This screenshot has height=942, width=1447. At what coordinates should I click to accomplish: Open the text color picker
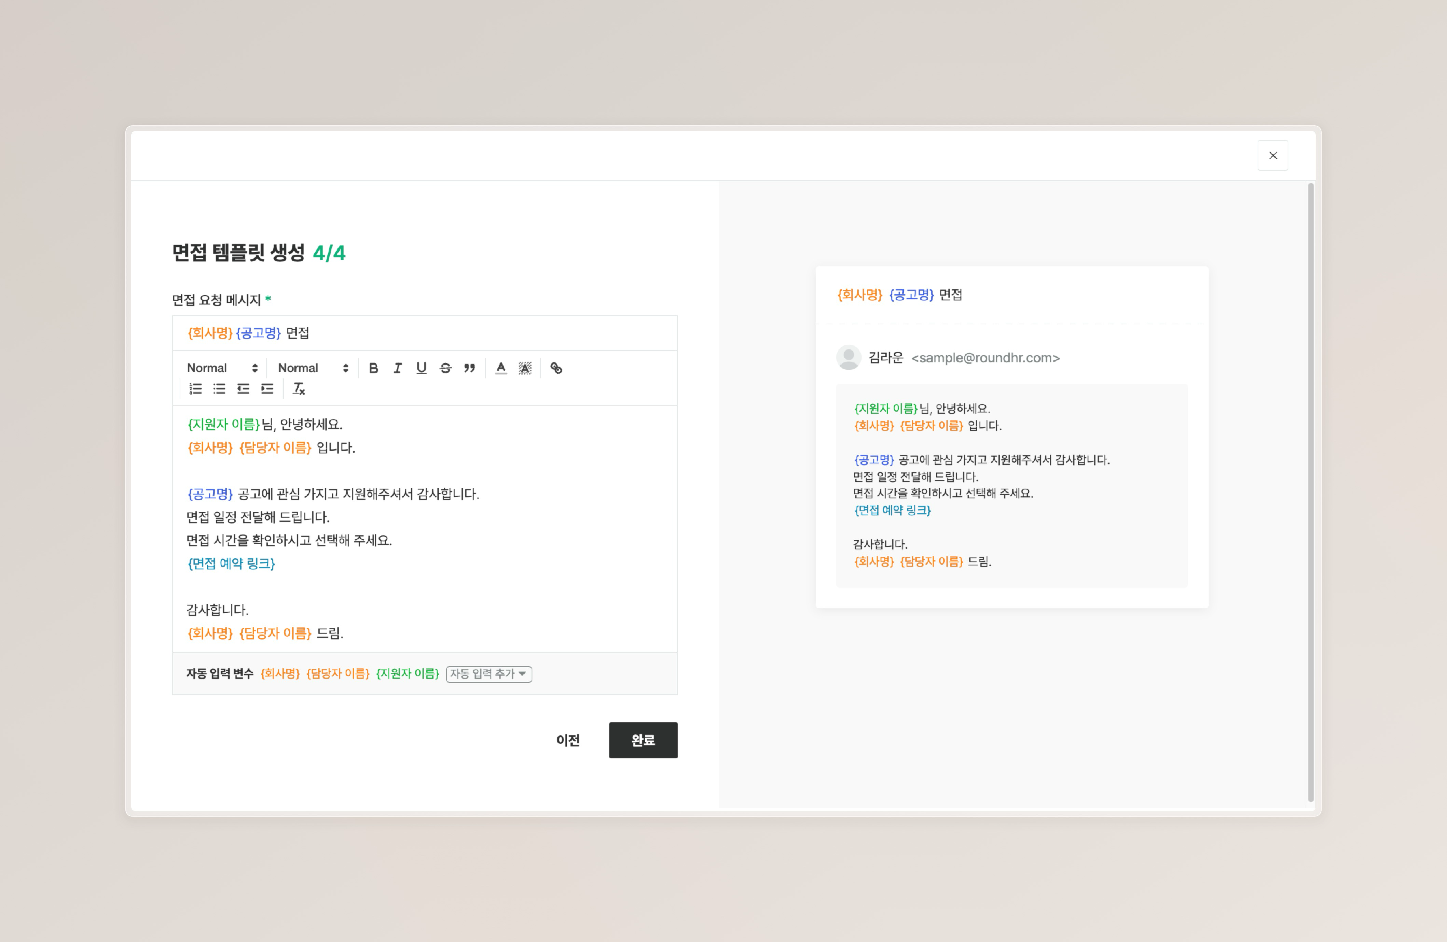pyautogui.click(x=500, y=368)
